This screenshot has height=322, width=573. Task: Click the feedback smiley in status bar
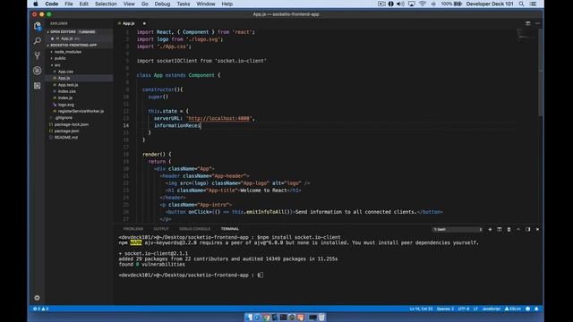[x=527, y=309]
